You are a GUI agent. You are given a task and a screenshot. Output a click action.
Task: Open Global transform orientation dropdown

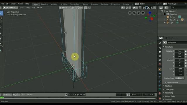point(64,8)
